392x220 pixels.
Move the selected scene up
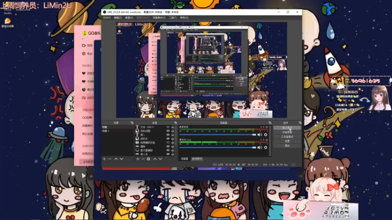[x=116, y=159]
